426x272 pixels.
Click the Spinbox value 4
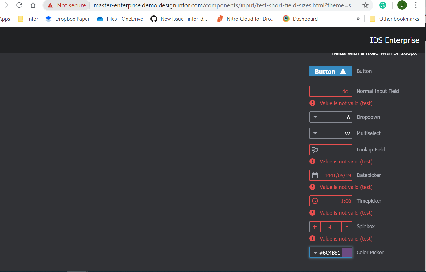pos(330,227)
